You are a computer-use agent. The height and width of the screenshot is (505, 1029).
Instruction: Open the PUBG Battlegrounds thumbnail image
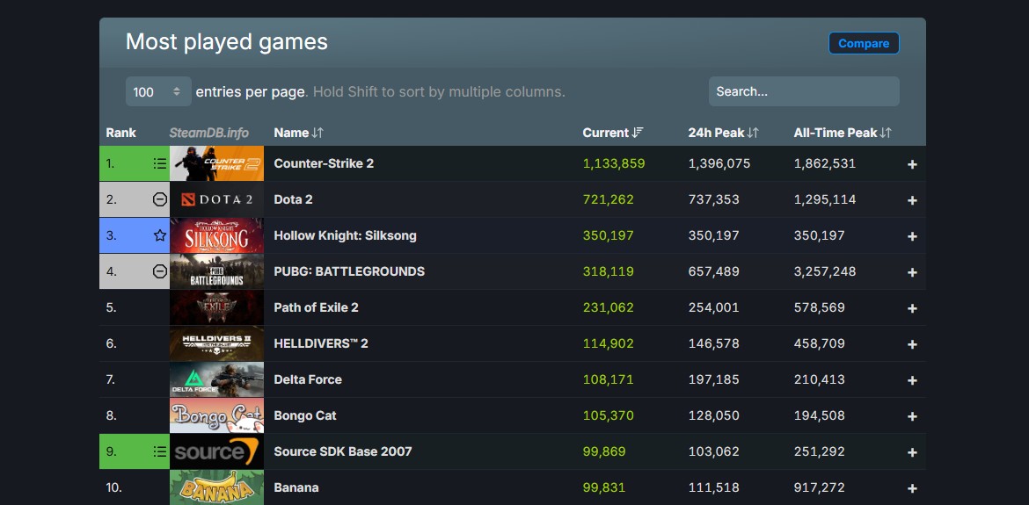pos(216,272)
